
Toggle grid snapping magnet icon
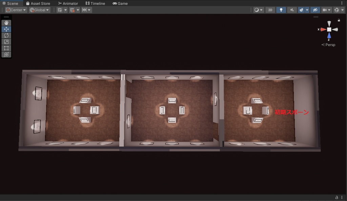72,10
